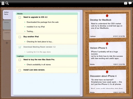Screen dimensions: 133x99
Task: Select Download Meeting Room version 1.3 title
Action: pyautogui.click(x=39, y=47)
